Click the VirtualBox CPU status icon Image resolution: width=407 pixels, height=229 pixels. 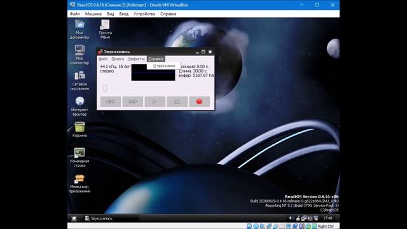point(301,226)
